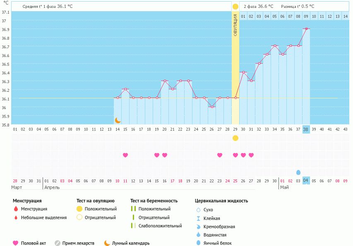Click the Яичный белок legend drop icon
Image resolution: width=353 pixels, height=246 pixels.
[198, 243]
